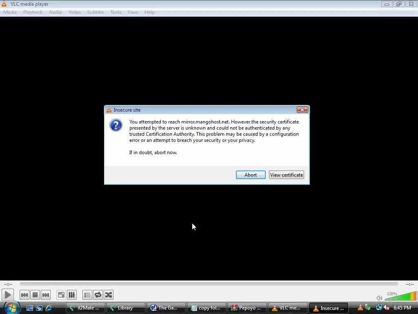Click the playback seek bar
The height and width of the screenshot is (314, 418).
tap(209, 284)
